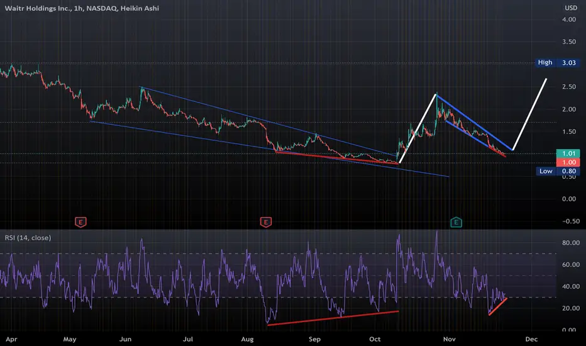Click the Oct label on time axis

click(375, 339)
